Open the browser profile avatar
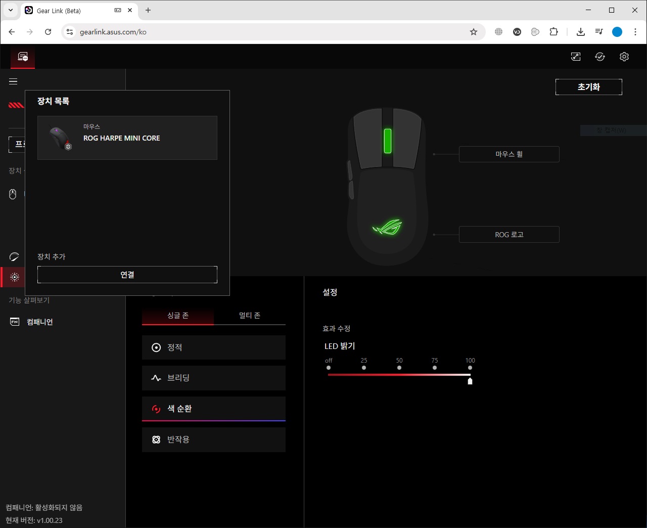Screen dimensions: 647x528 (x=617, y=32)
